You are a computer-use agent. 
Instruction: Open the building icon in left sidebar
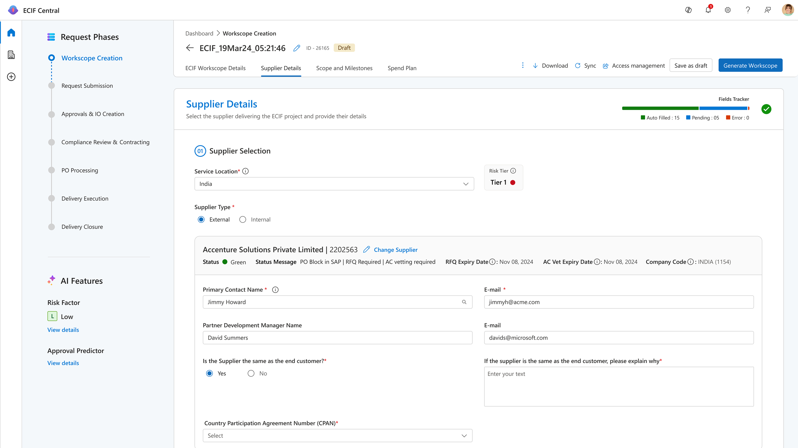coord(11,55)
